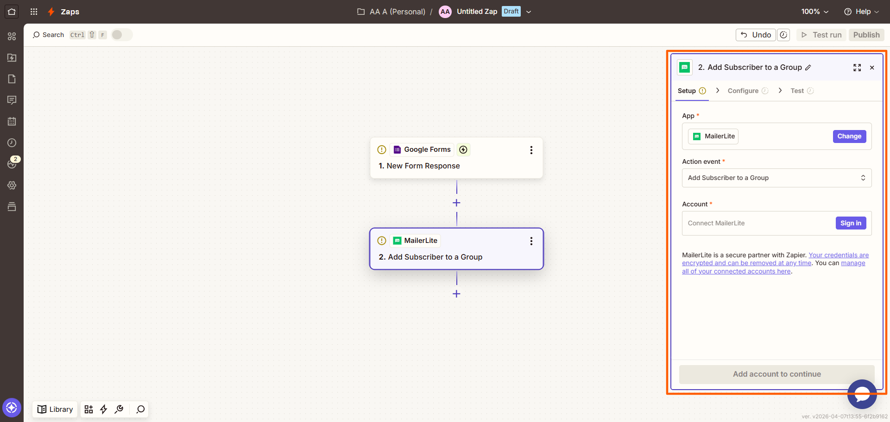Click the Publish button
Screen dimensions: 890x422
click(x=866, y=35)
